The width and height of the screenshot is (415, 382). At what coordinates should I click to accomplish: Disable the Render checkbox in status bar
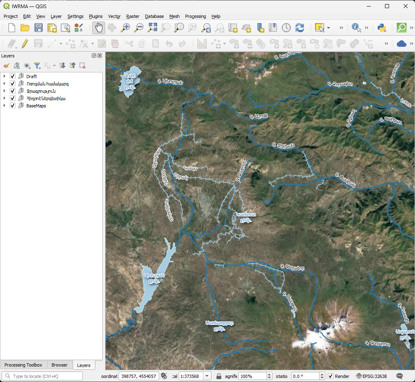(331, 376)
